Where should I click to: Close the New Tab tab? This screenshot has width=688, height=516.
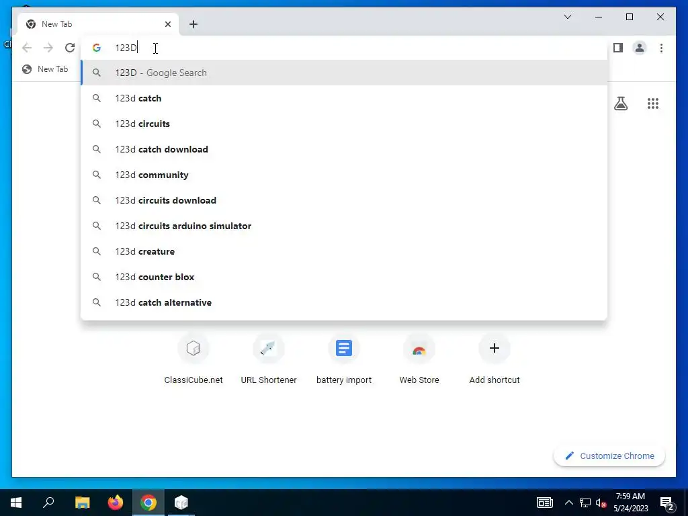pyautogui.click(x=167, y=24)
